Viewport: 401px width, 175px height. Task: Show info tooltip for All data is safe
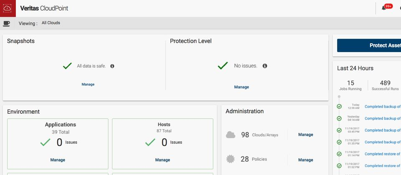112,66
